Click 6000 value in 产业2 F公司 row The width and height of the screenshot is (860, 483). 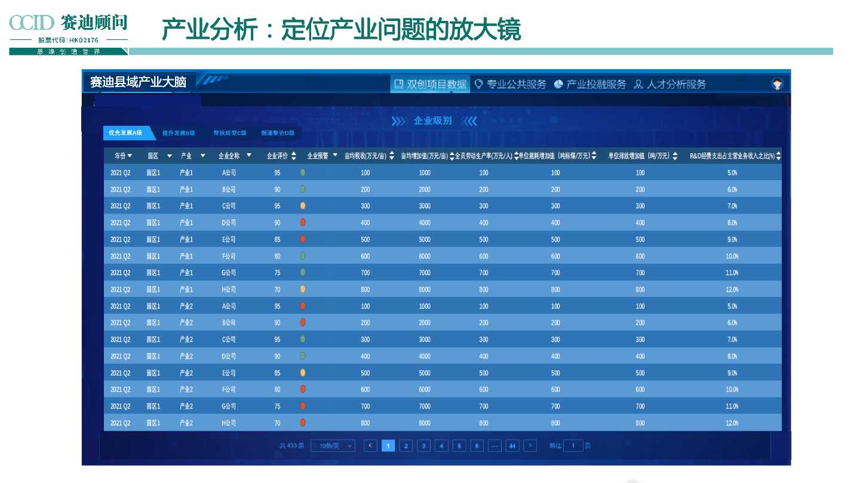pyautogui.click(x=425, y=389)
